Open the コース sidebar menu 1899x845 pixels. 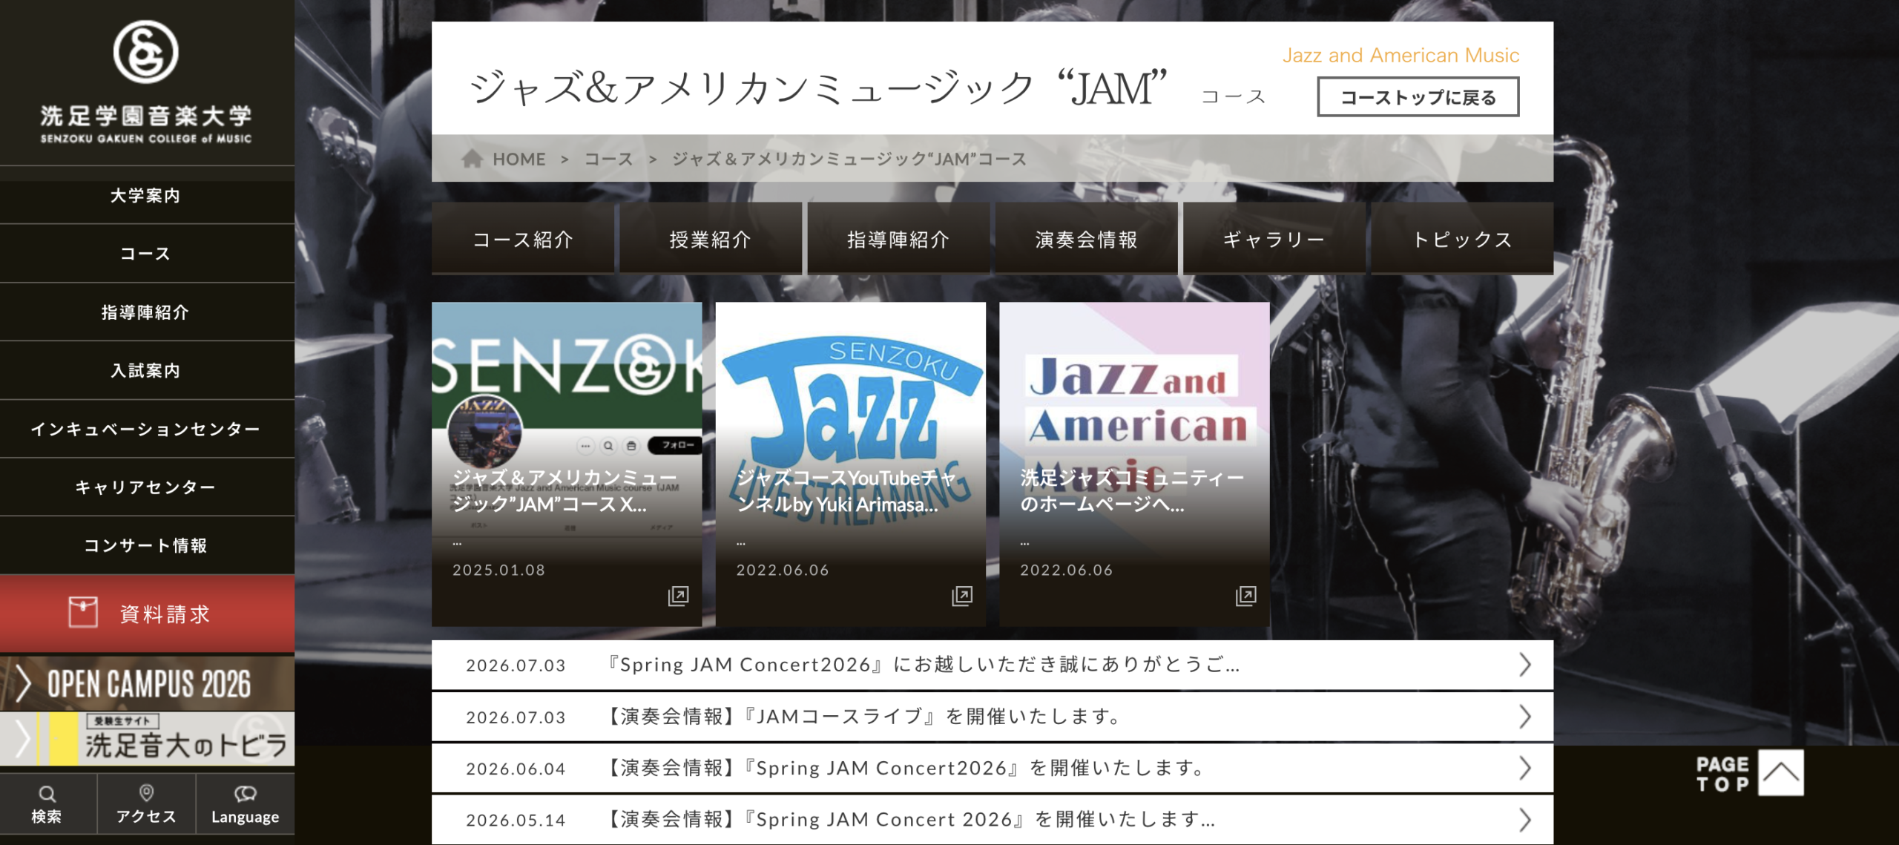[146, 254]
